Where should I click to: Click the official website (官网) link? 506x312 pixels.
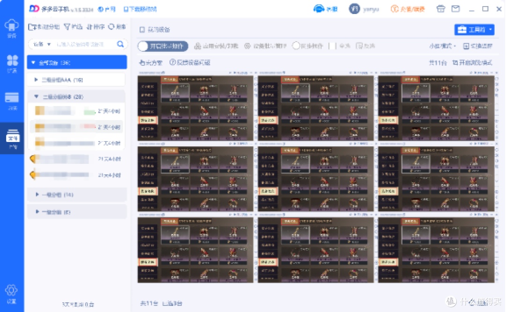click(107, 9)
